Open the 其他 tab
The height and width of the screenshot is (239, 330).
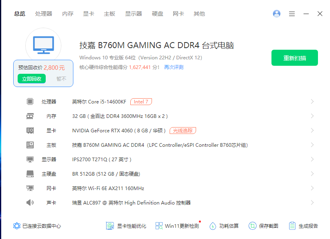click(x=199, y=14)
